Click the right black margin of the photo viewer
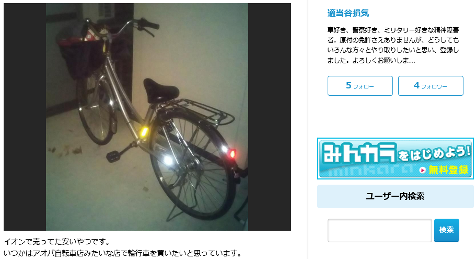 (x=270, y=117)
